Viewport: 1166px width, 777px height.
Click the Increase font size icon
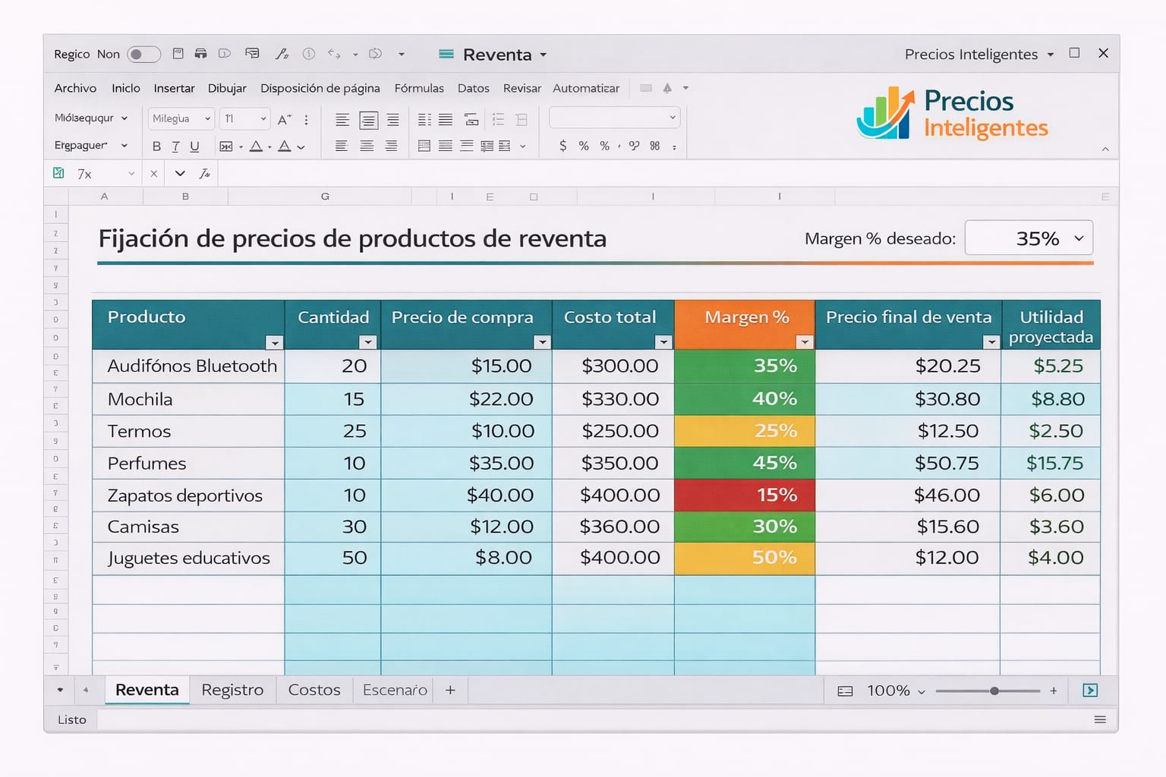coord(285,119)
